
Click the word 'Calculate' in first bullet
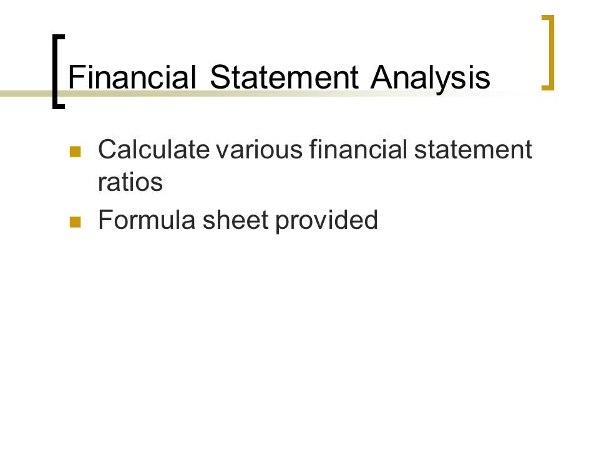point(154,149)
